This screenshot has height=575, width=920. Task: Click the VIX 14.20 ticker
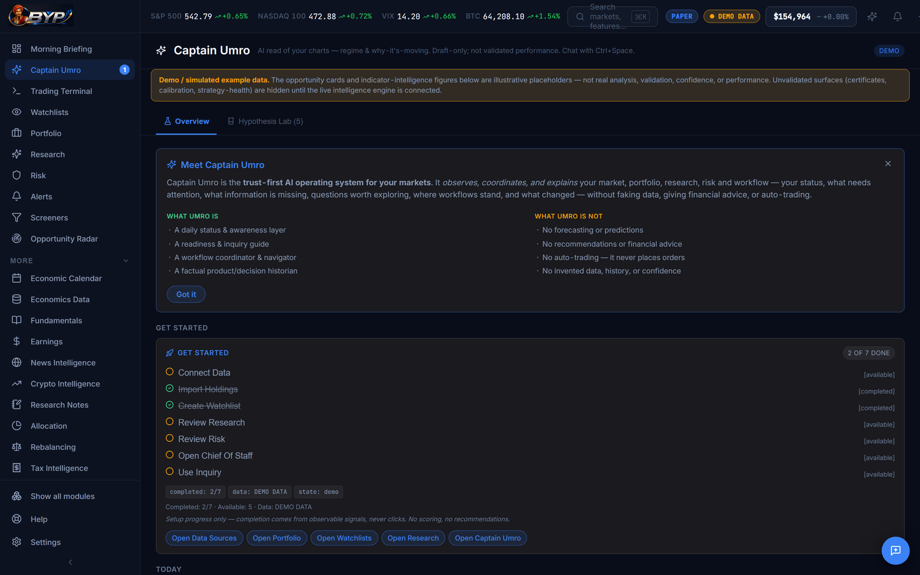click(x=419, y=17)
